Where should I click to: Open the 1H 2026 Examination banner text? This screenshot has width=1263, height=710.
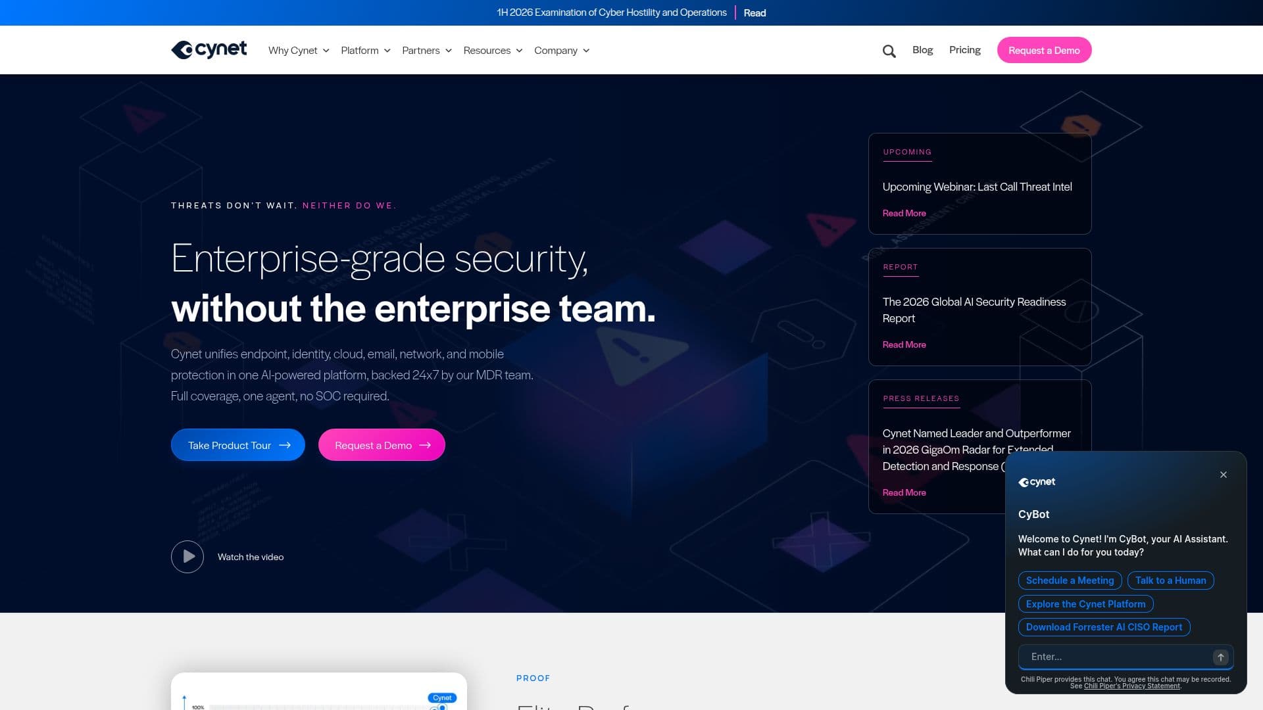coord(612,12)
